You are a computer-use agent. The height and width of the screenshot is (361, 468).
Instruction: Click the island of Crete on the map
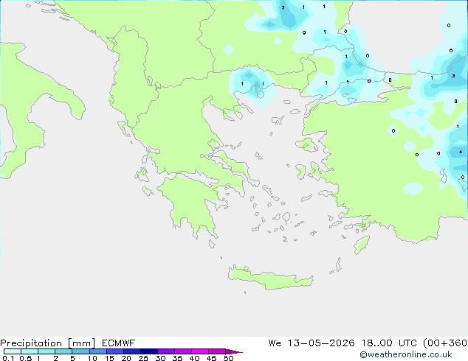[270, 278]
